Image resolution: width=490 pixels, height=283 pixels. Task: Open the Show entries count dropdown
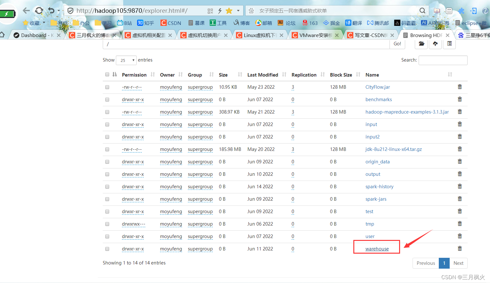pyautogui.click(x=126, y=60)
